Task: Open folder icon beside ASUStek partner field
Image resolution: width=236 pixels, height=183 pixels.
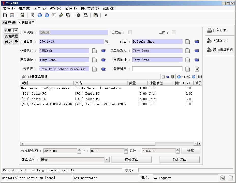Action: coord(103,51)
